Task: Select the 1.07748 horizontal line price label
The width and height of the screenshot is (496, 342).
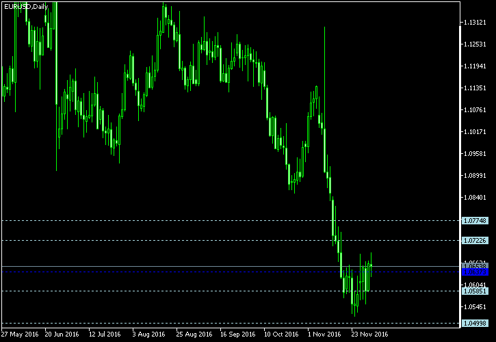Action: tap(475, 220)
